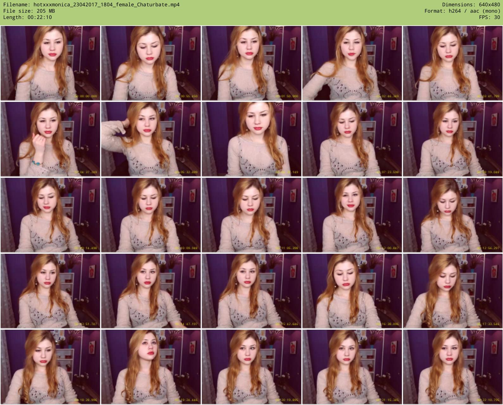Screen dimensions: 503x405
Task: Click the frame at 00:12:56.297
Action: tap(453, 215)
